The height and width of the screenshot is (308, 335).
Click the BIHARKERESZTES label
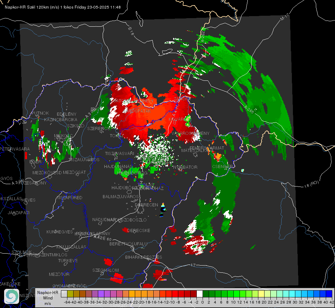(x=144, y=257)
